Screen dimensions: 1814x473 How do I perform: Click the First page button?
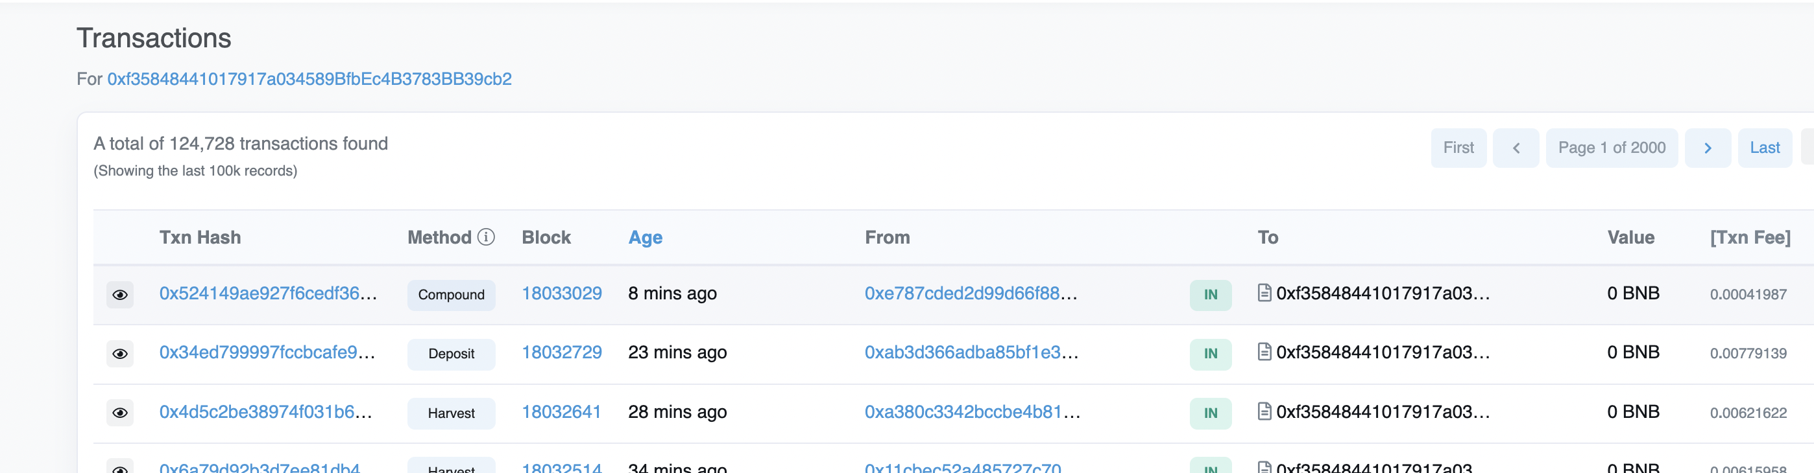click(x=1458, y=148)
